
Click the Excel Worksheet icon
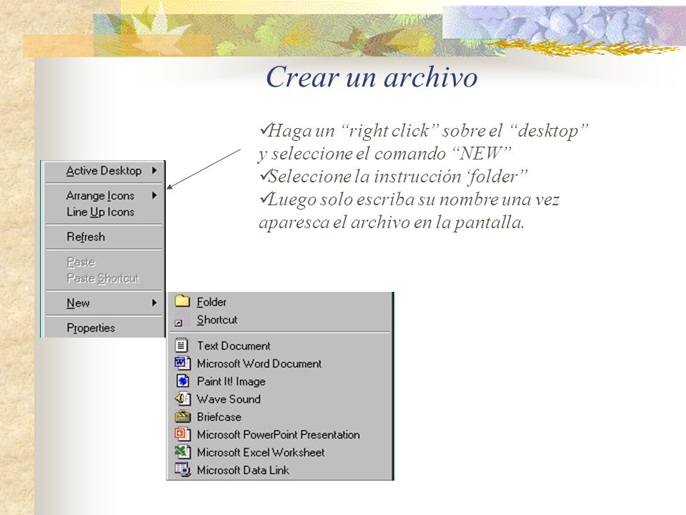pyautogui.click(x=182, y=452)
